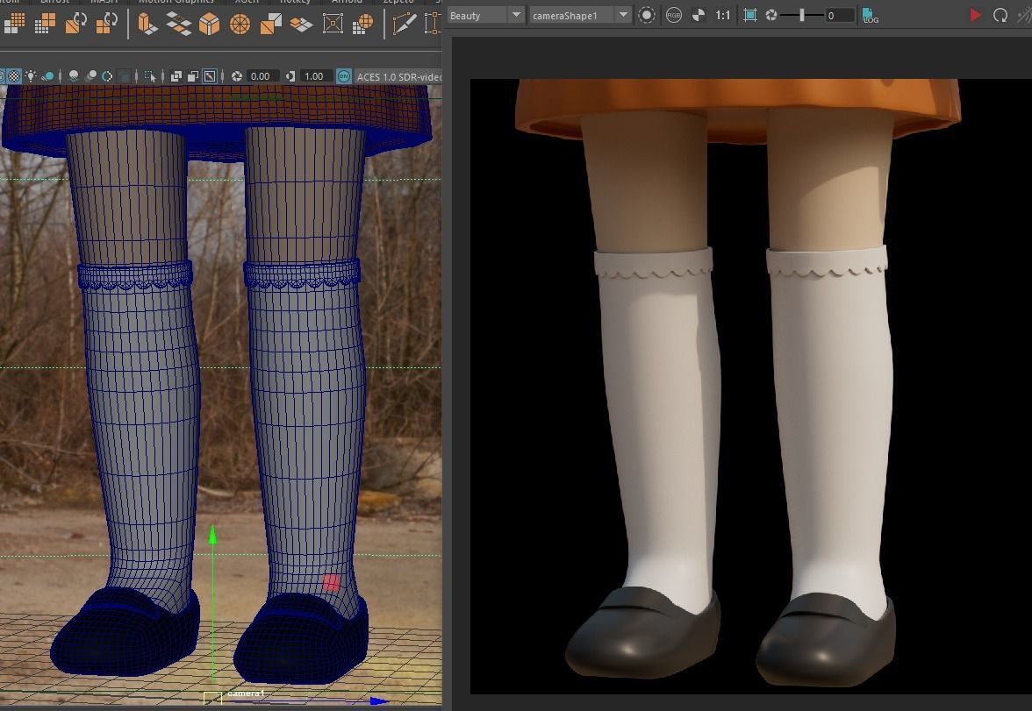Click the grid with orange sphere shelf icon
The width and height of the screenshot is (1032, 711).
363,25
